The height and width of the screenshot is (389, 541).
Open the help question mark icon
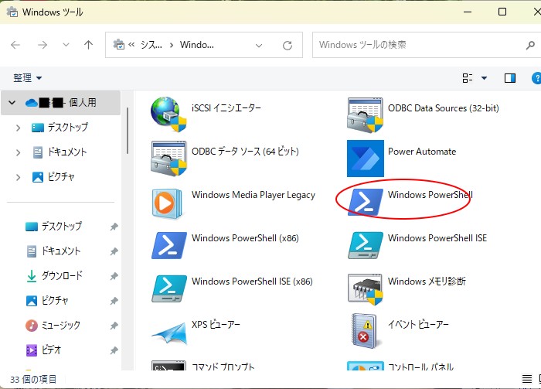pyautogui.click(x=536, y=78)
